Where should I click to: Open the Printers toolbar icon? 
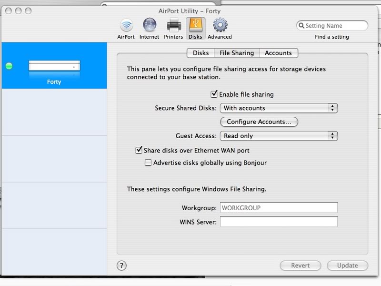[x=173, y=29]
